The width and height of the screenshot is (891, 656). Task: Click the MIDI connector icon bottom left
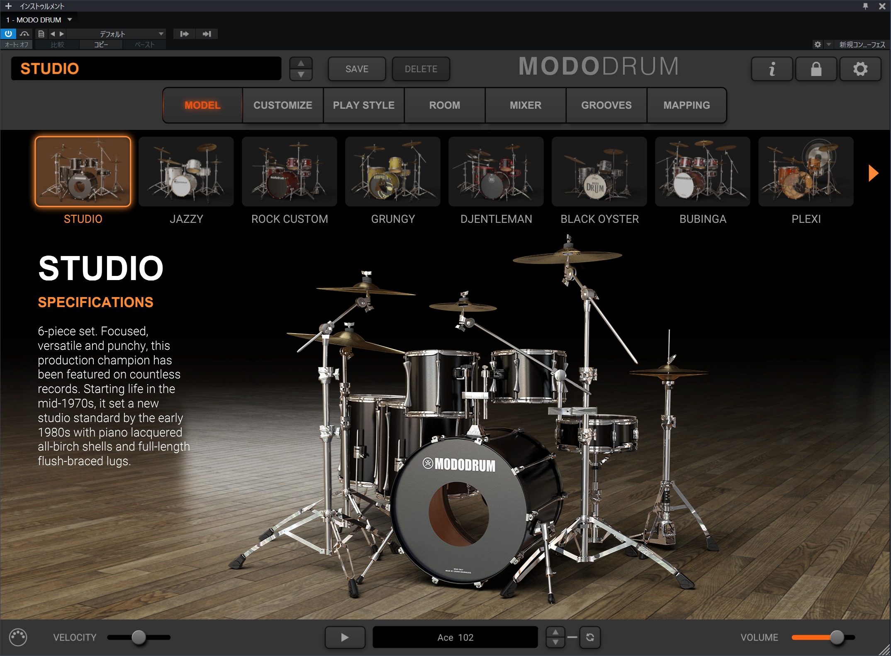click(18, 637)
